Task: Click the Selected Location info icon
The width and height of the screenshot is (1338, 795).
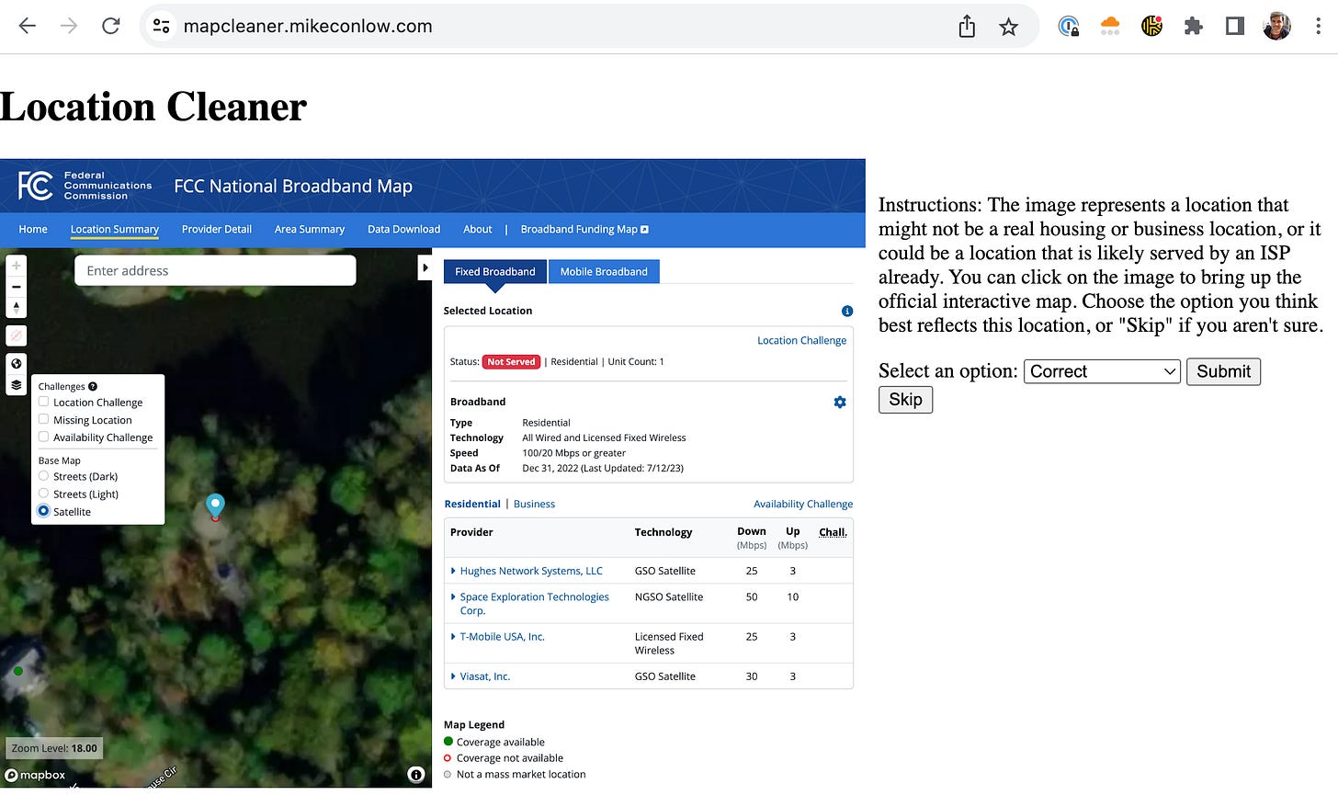Action: click(x=847, y=311)
